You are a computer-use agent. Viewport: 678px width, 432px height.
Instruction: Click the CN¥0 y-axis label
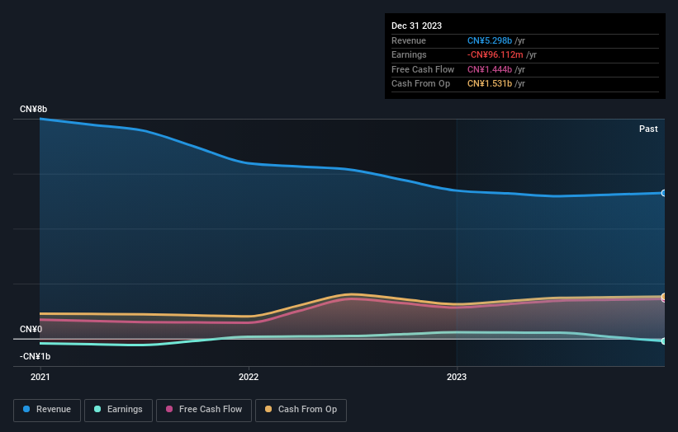31,329
